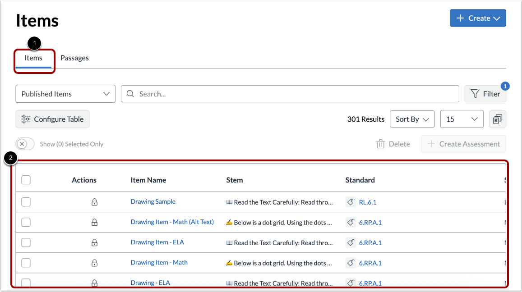Click the lock icon for Drawing Item - Math
Viewport: 522px width, 292px height.
coord(95,263)
